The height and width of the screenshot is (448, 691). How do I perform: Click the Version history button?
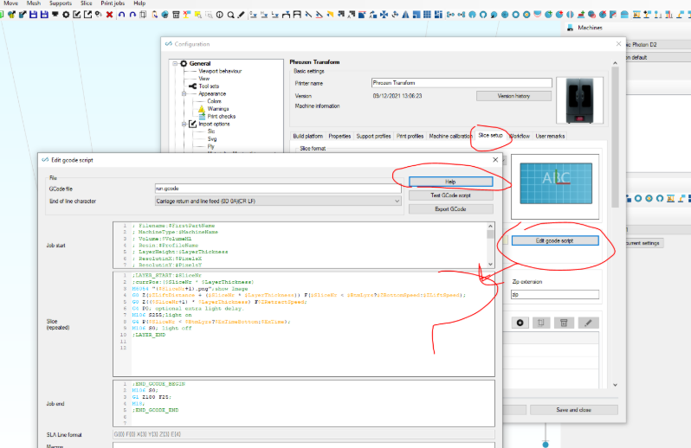point(513,96)
